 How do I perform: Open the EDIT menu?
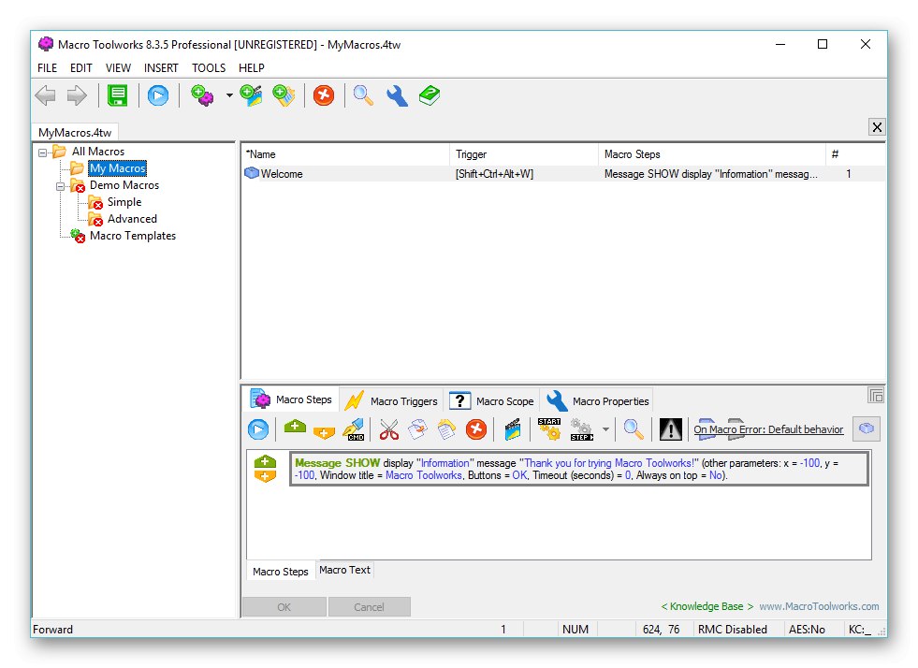pyautogui.click(x=81, y=68)
